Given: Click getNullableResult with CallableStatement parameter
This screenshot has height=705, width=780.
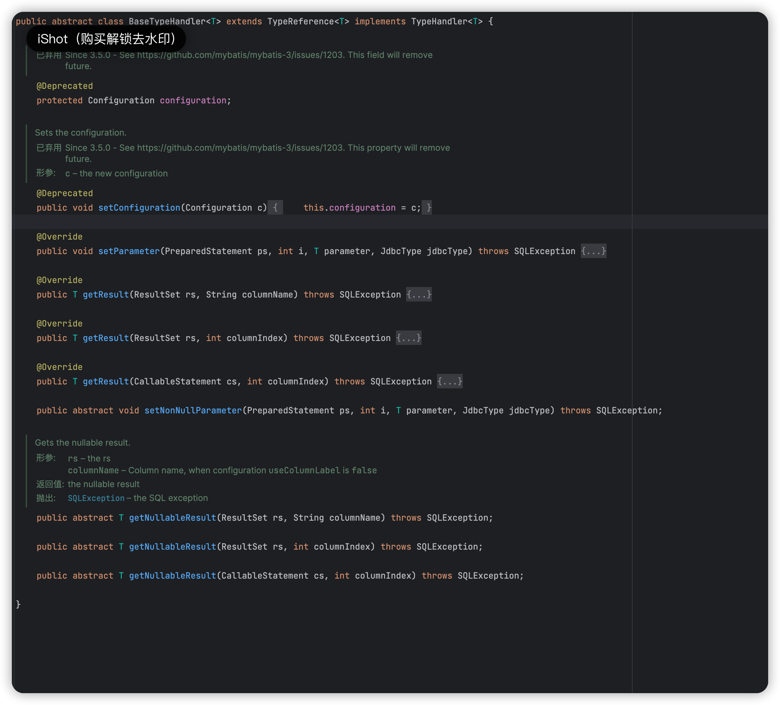Looking at the screenshot, I should coord(172,575).
